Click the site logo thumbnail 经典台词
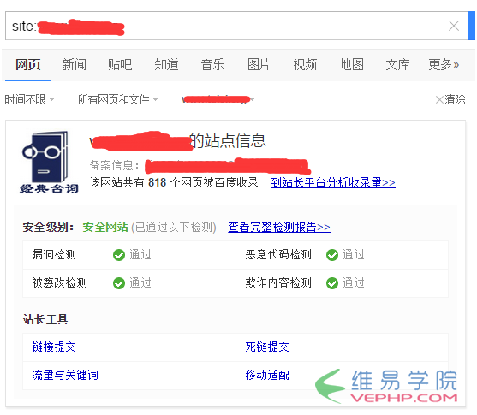This screenshot has width=477, height=415. pyautogui.click(x=49, y=162)
